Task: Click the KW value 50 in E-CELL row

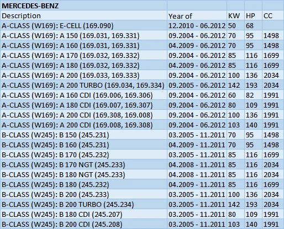Action: 235,25
